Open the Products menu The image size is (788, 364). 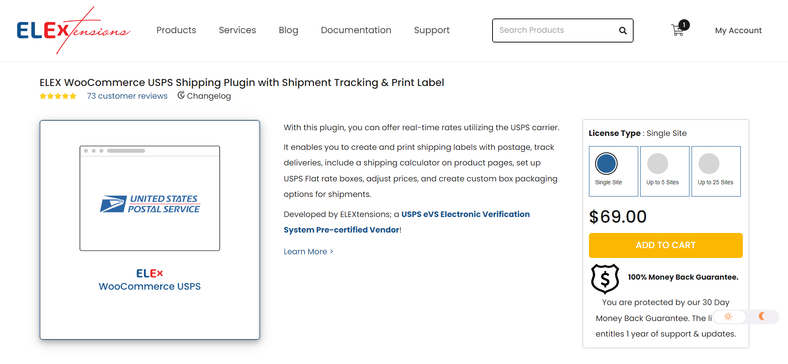click(x=176, y=30)
